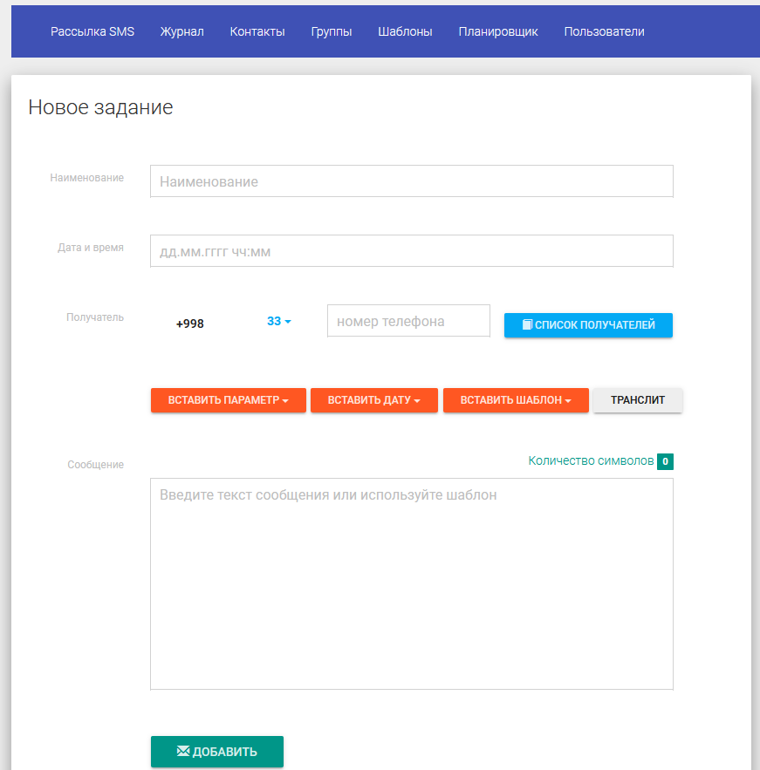Click the номер телефона input field
The image size is (760, 770).
pos(408,321)
